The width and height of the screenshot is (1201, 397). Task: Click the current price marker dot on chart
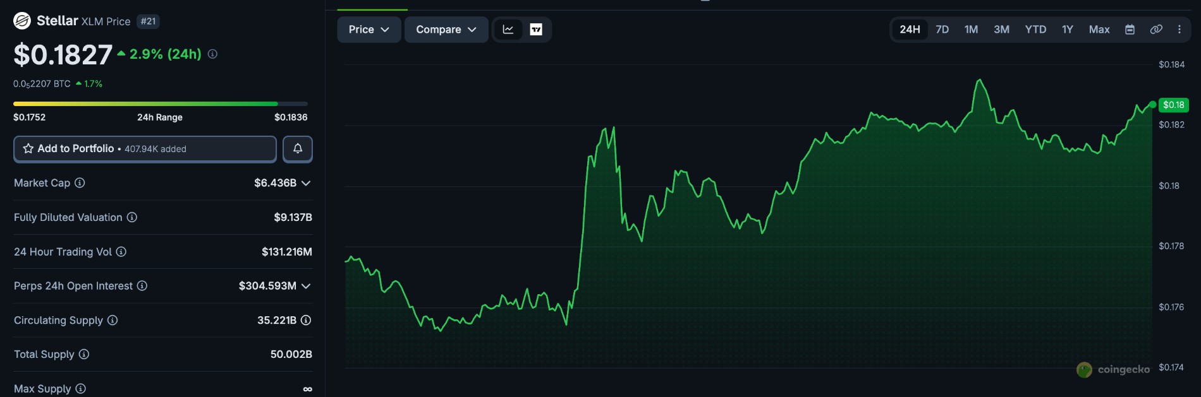click(x=1152, y=105)
